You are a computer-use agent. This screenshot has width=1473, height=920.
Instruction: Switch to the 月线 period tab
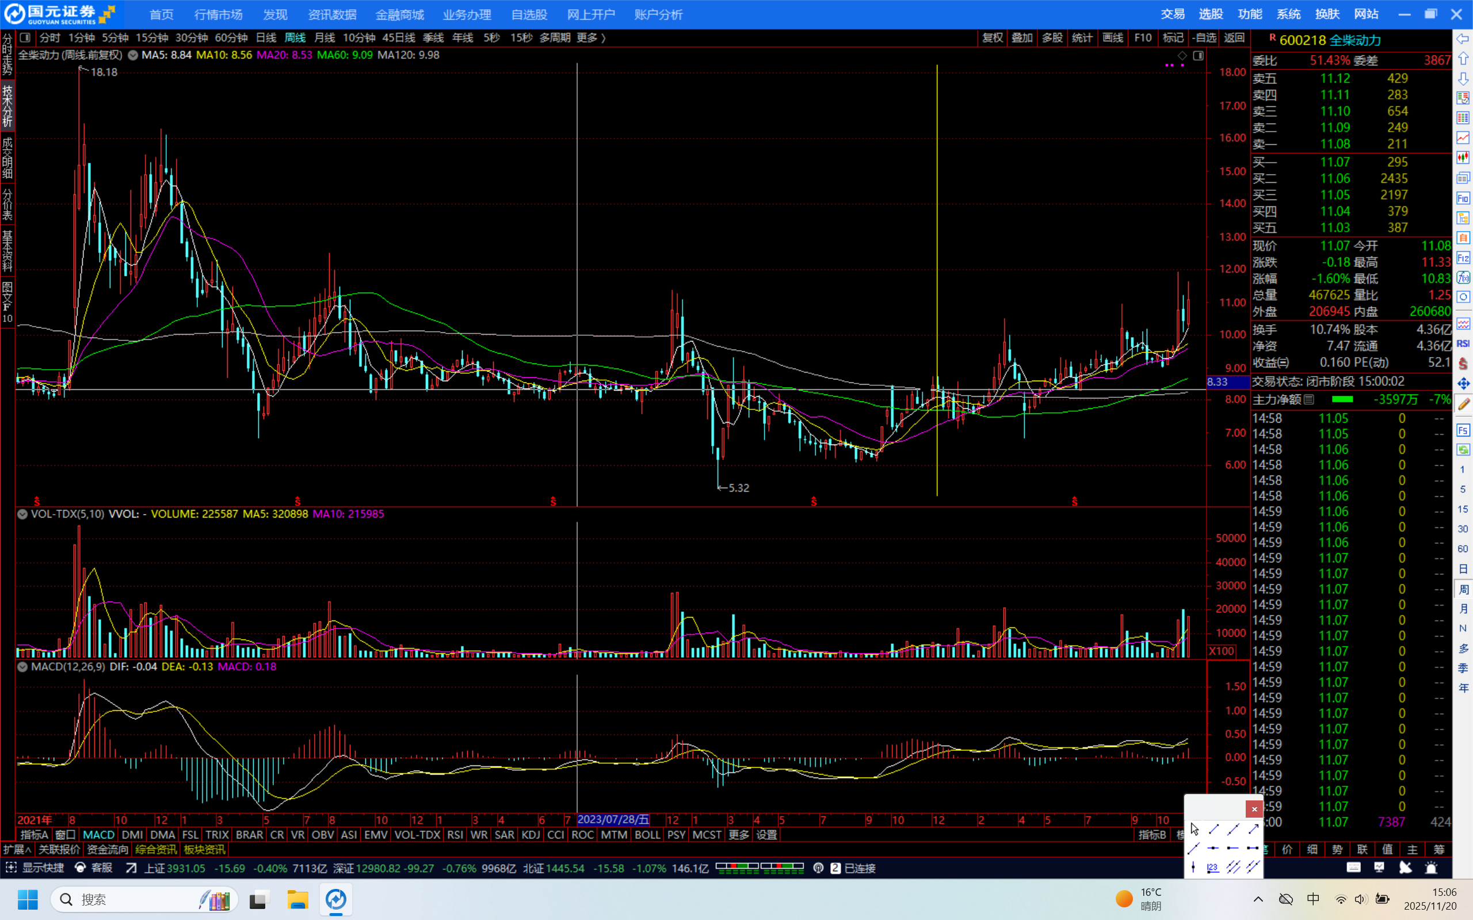(x=324, y=38)
